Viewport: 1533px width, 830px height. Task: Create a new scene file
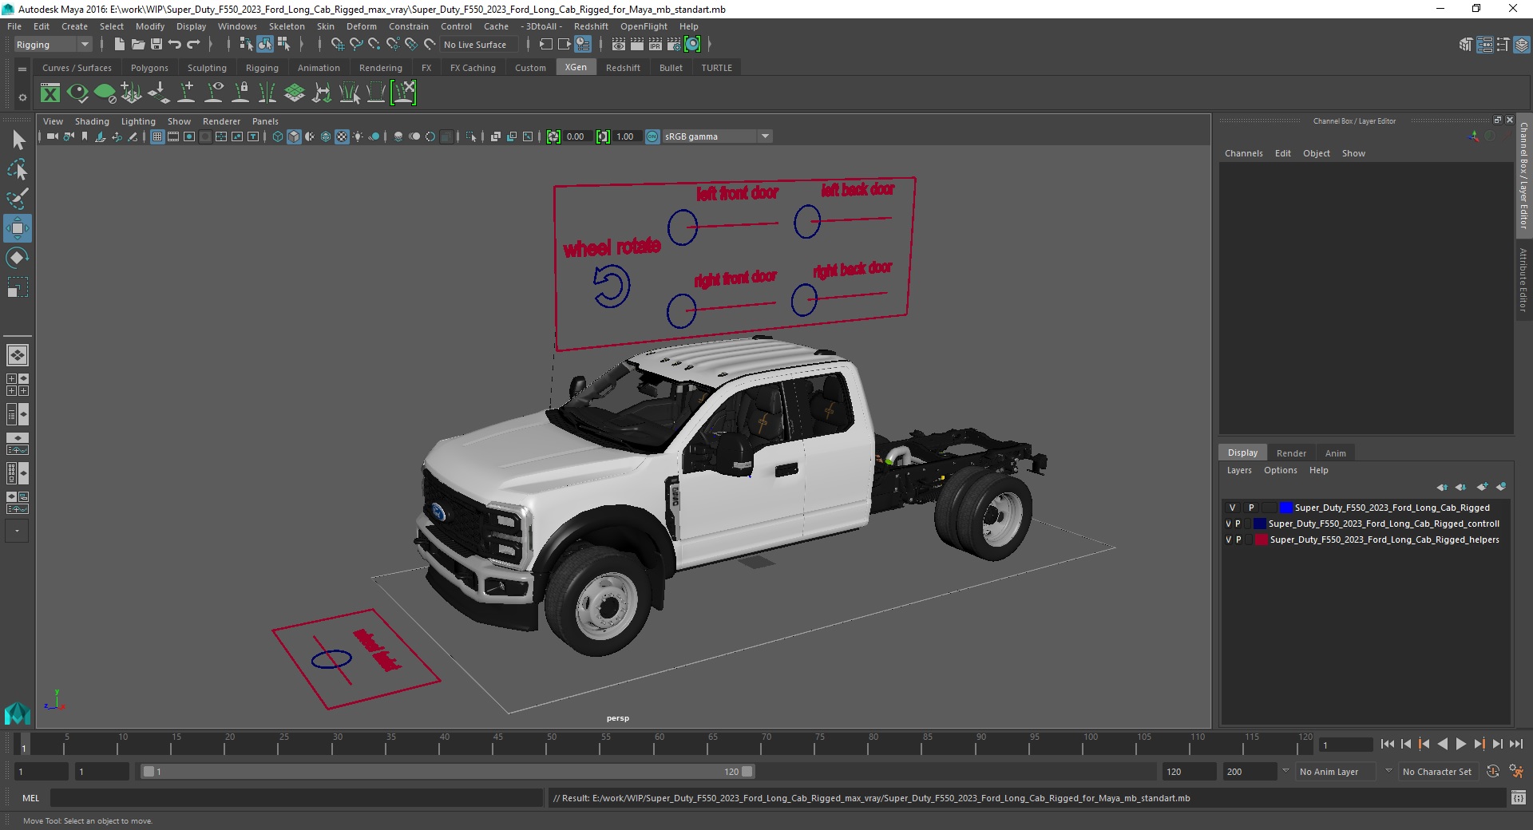coord(119,45)
